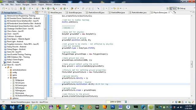The image size is (196, 110).
Task: Switch to the Java perspective
Action: point(173,9)
